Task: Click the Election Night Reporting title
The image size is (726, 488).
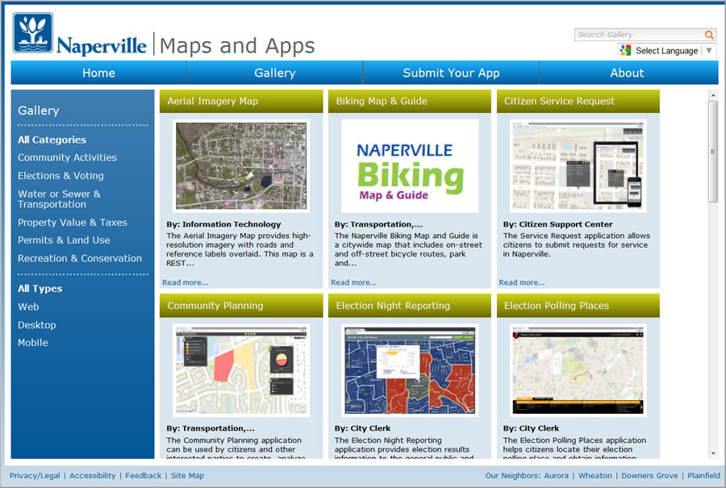Action: pos(393,306)
